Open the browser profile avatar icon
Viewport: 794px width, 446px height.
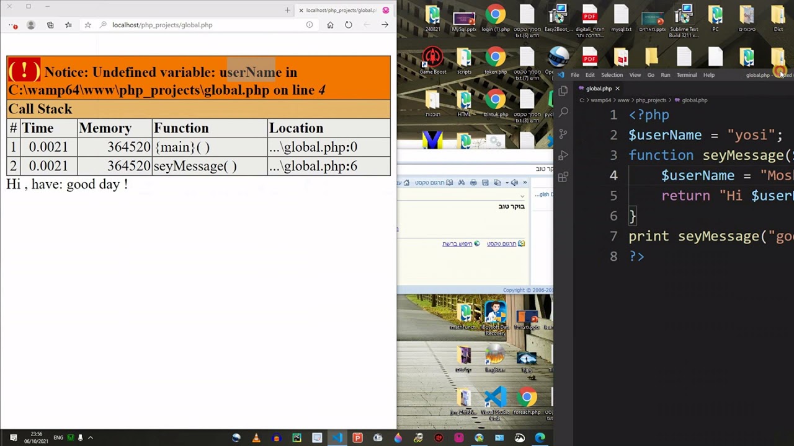31,25
